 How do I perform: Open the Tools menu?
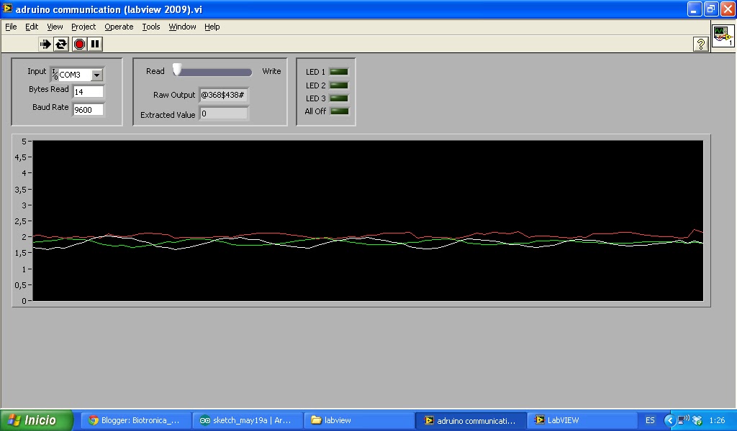point(151,27)
